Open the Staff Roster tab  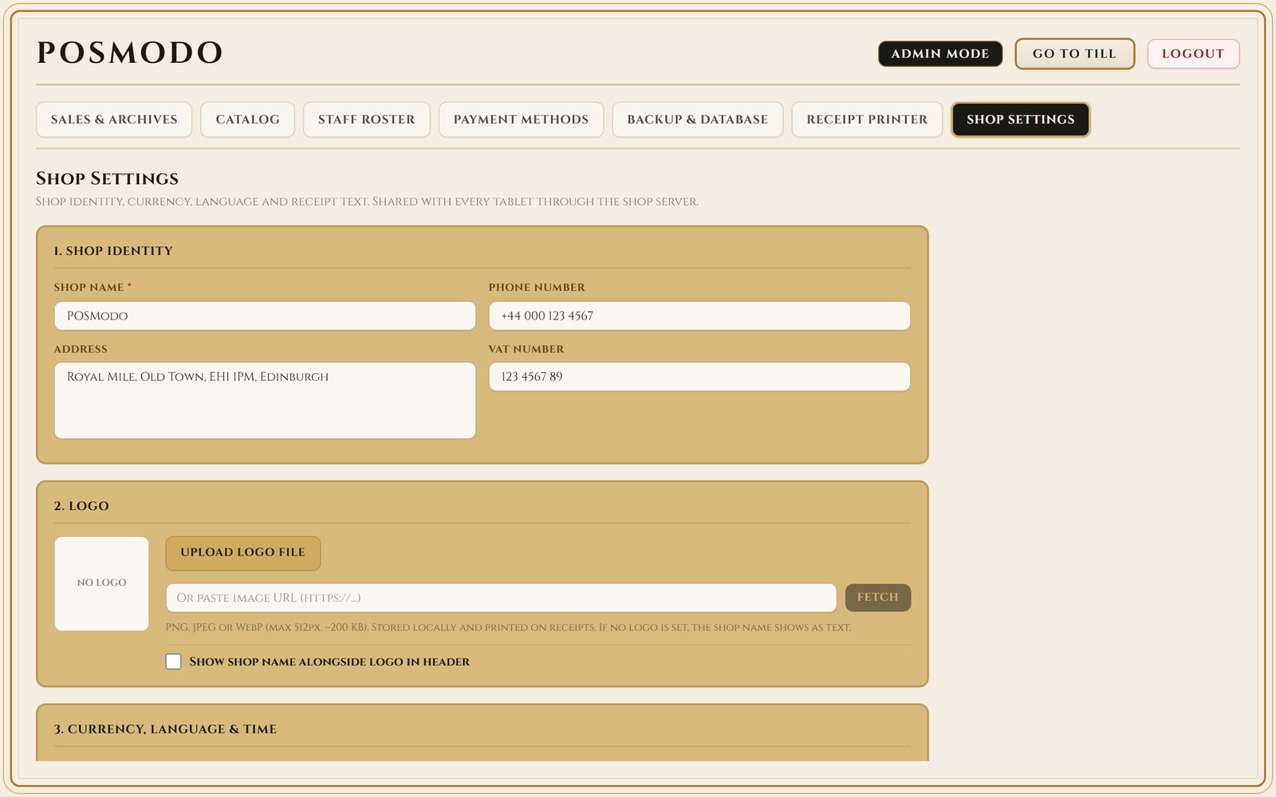pos(367,120)
